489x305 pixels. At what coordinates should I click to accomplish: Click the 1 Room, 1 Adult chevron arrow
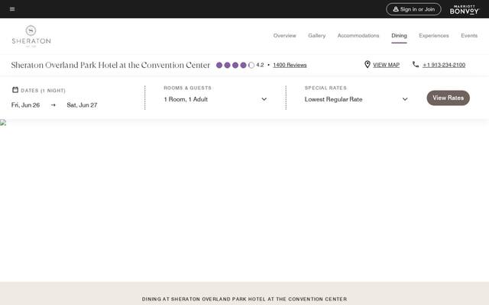tap(264, 99)
